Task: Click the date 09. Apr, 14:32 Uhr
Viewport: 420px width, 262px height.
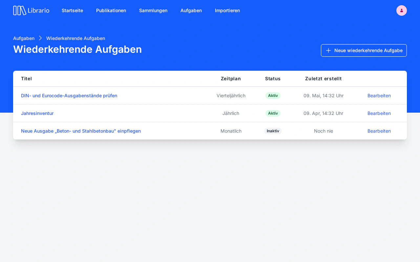Action: click(x=324, y=113)
